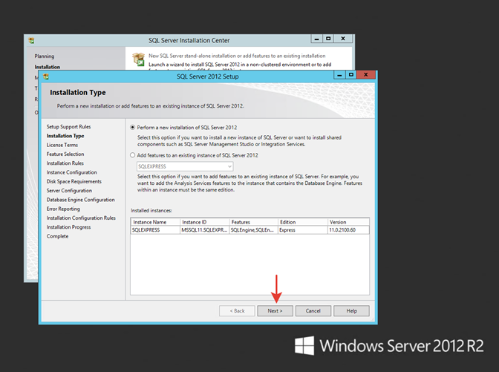The width and height of the screenshot is (499, 372).
Task: Click Instance Name column header
Action: [155, 222]
